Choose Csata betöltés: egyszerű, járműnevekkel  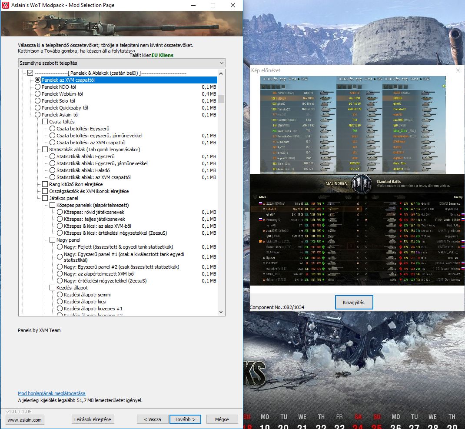click(53, 136)
